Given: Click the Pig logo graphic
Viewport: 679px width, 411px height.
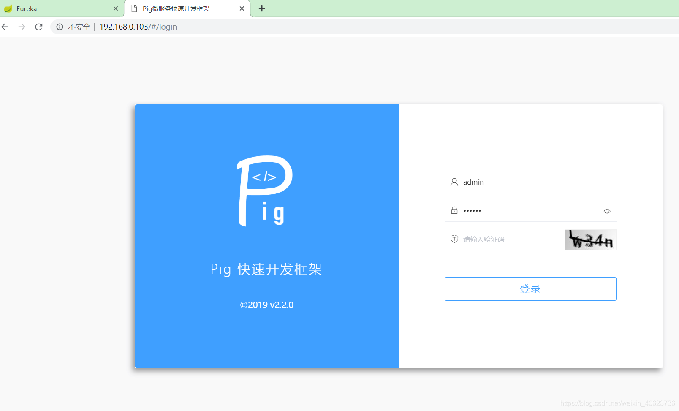Looking at the screenshot, I should coord(265,191).
